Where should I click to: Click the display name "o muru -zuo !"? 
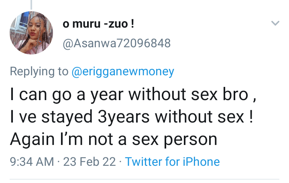pyautogui.click(x=99, y=24)
